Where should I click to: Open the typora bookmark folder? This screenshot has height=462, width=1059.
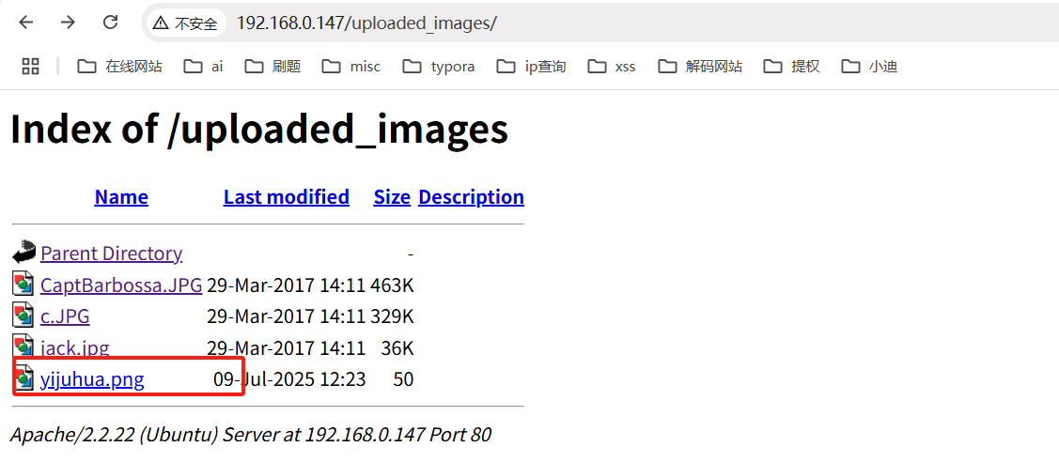click(x=439, y=67)
